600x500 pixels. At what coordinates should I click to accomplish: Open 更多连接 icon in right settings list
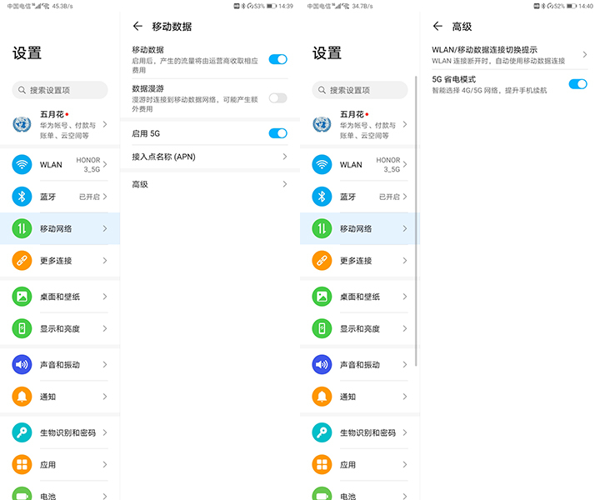pyautogui.click(x=322, y=261)
